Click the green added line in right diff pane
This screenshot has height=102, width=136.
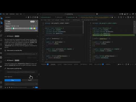coord(113,35)
